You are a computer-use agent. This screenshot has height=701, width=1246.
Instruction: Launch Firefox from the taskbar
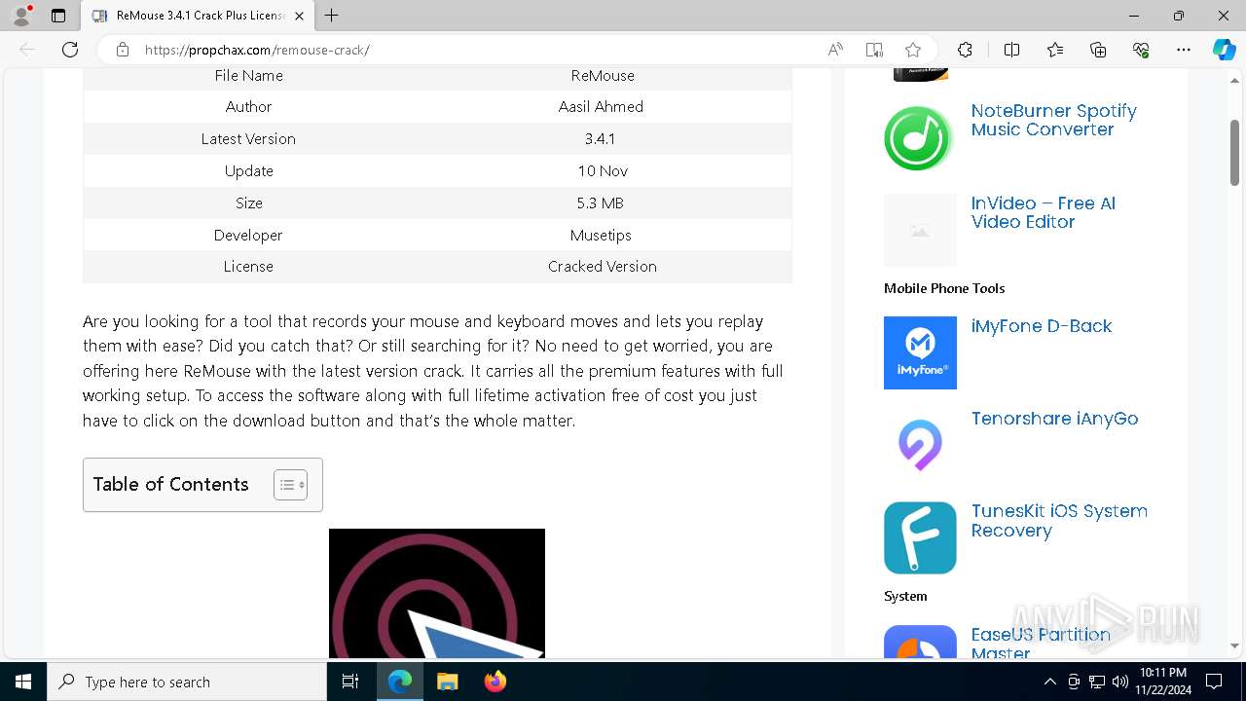pyautogui.click(x=495, y=682)
